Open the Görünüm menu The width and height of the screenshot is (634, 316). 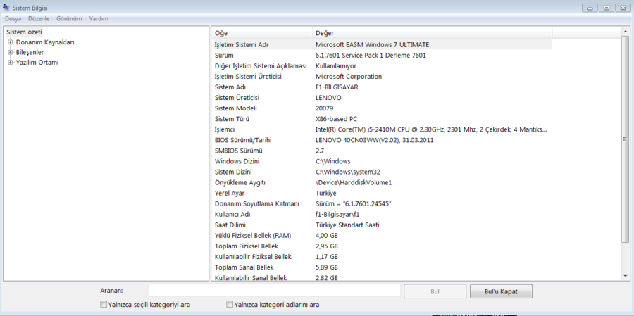click(x=69, y=18)
